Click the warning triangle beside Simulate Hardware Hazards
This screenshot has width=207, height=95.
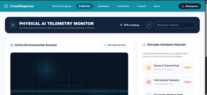click(x=144, y=45)
